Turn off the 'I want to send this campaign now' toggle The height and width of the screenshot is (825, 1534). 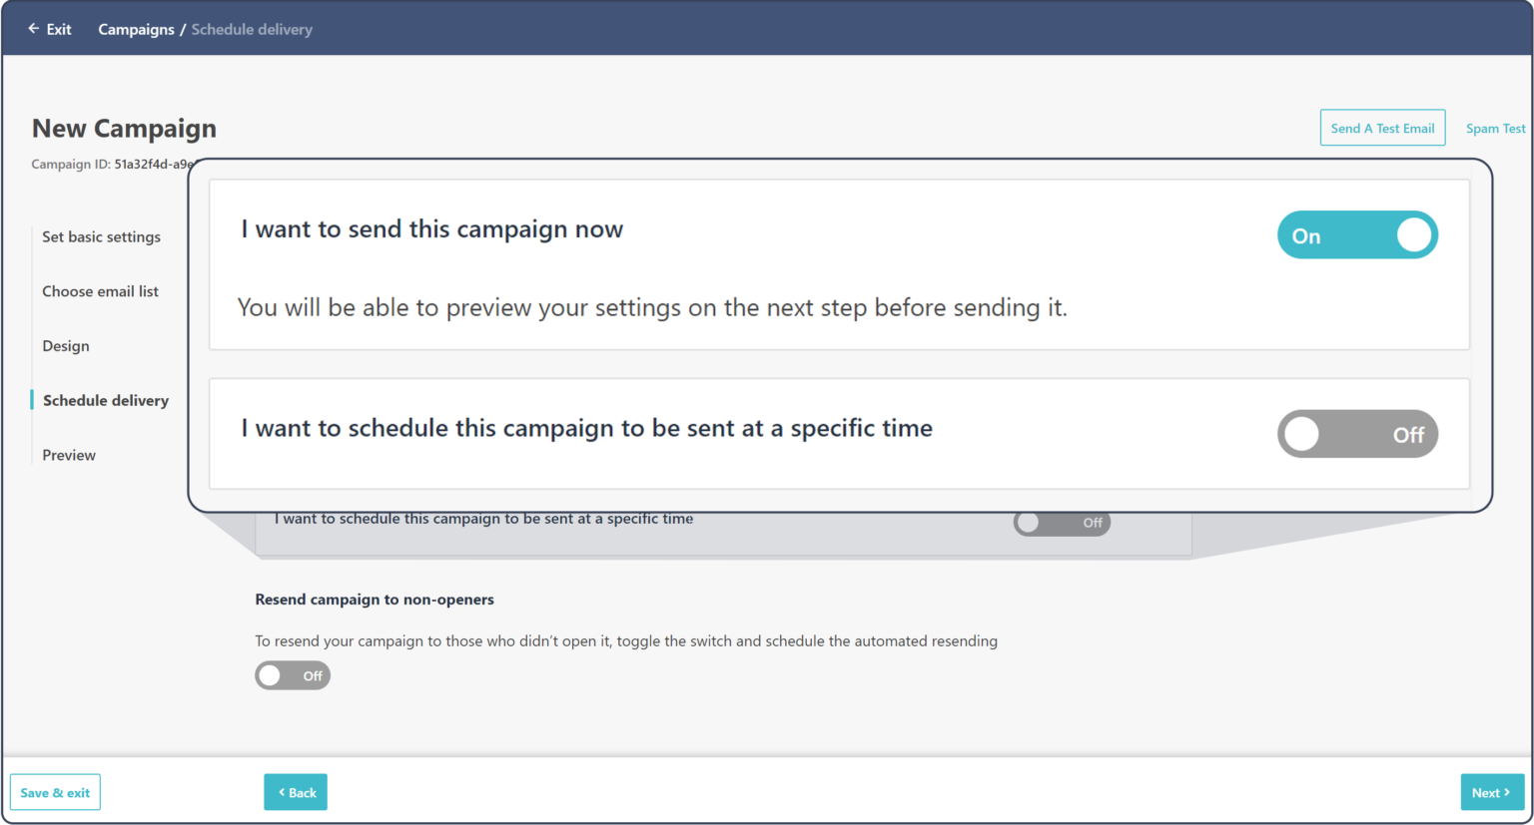(x=1357, y=234)
